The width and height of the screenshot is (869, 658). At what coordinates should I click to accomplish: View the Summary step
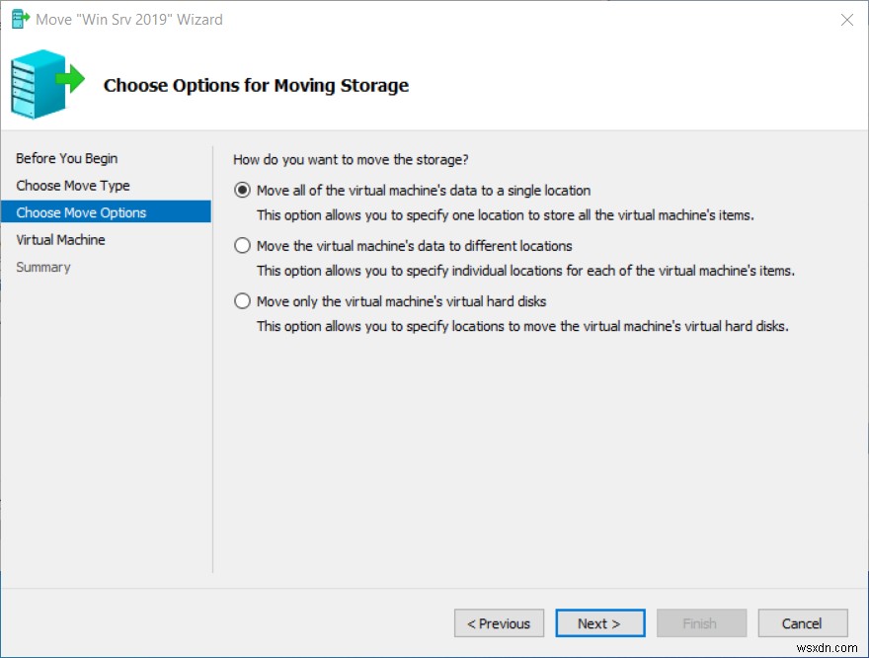pos(43,267)
